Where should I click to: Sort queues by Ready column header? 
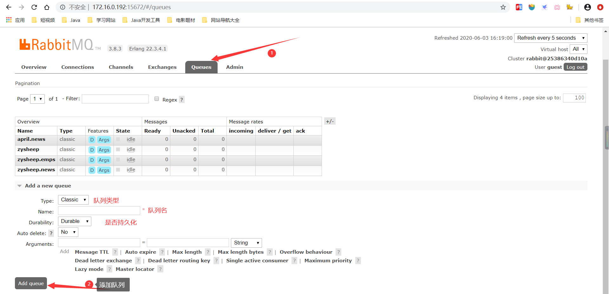coord(153,131)
